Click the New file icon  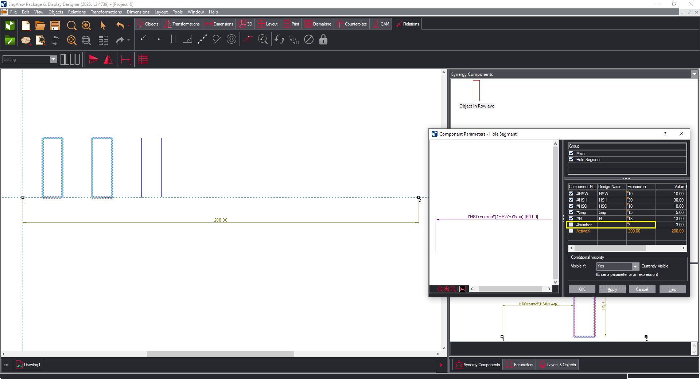26,26
